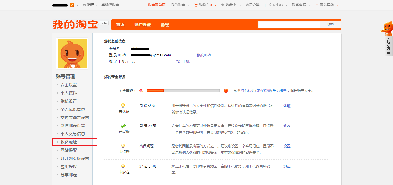Open 应用授权 in the sidebar
The image size is (393, 185).
point(69,167)
